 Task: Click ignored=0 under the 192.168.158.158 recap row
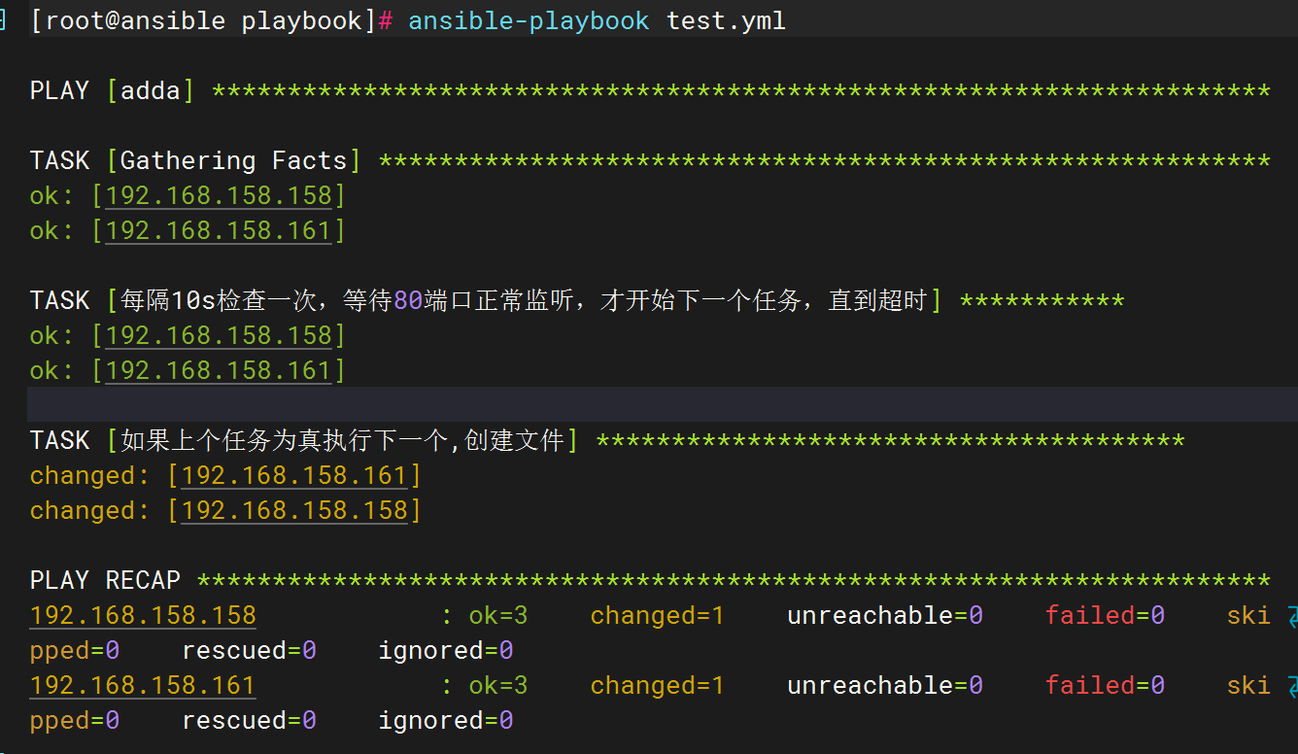coord(446,651)
